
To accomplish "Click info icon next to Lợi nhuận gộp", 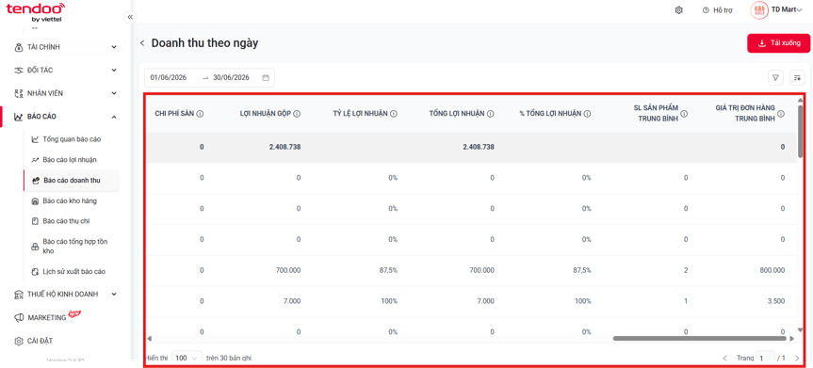I will (x=297, y=114).
